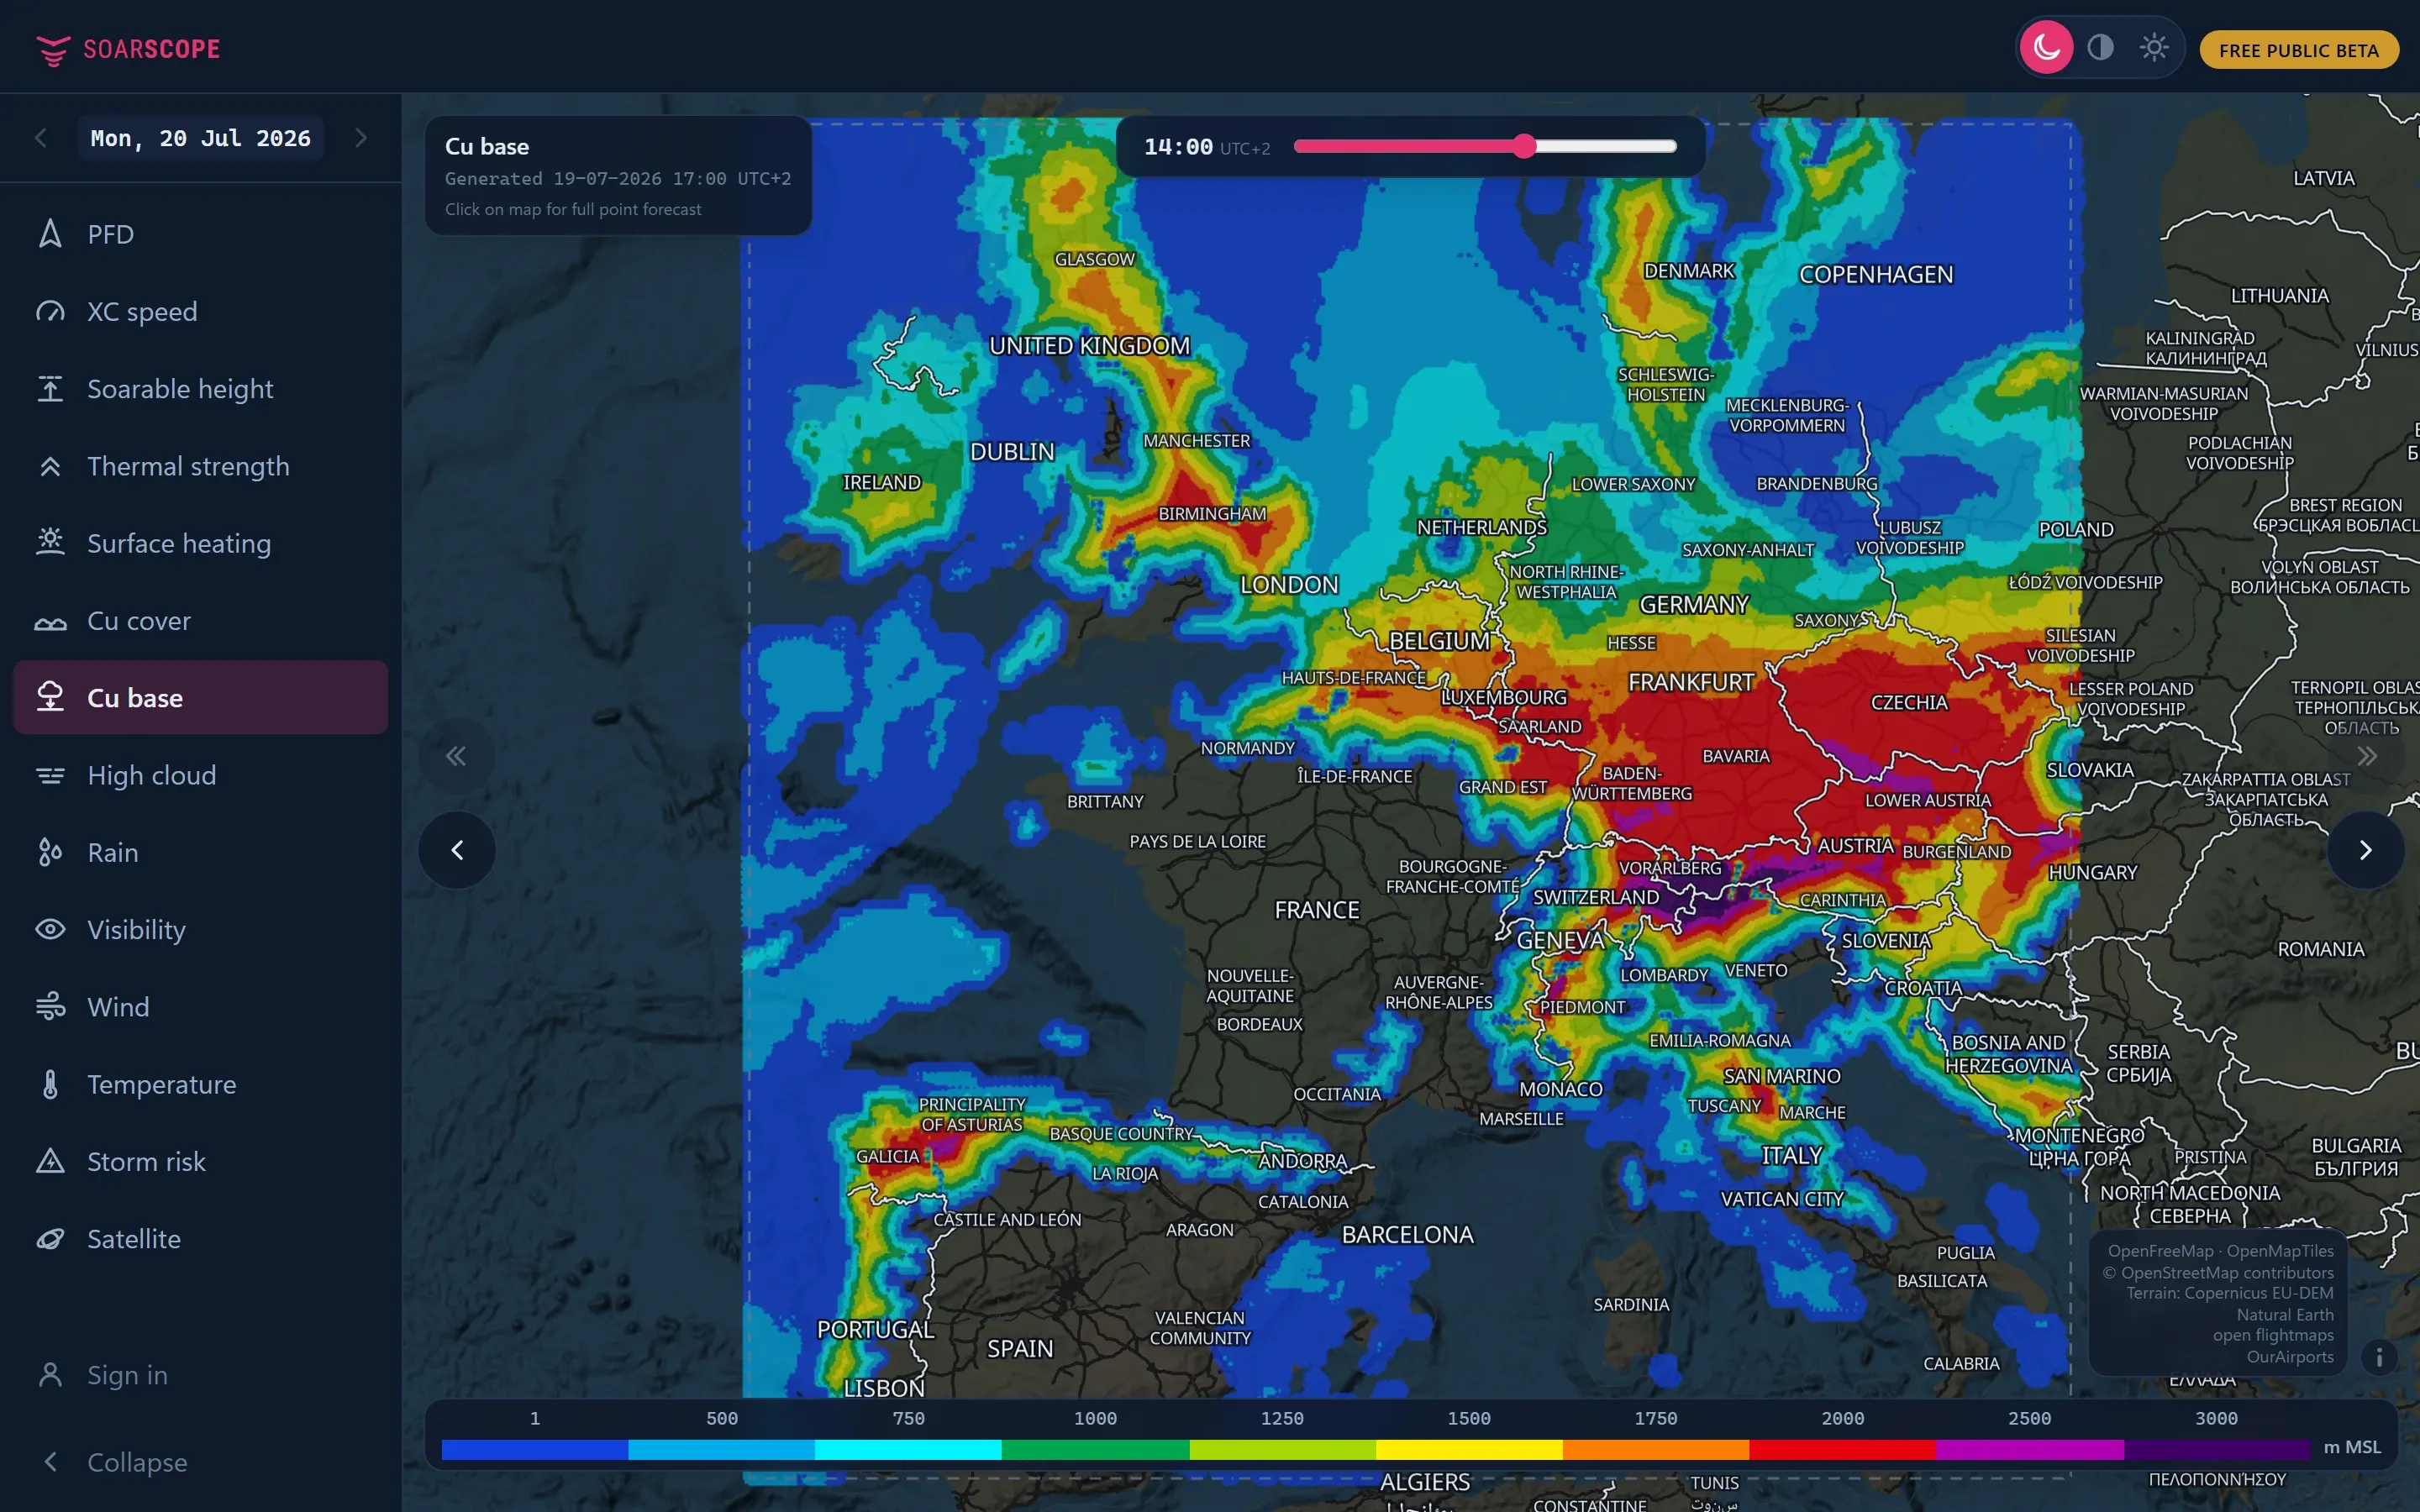Click the Sign in user icon

(50, 1374)
